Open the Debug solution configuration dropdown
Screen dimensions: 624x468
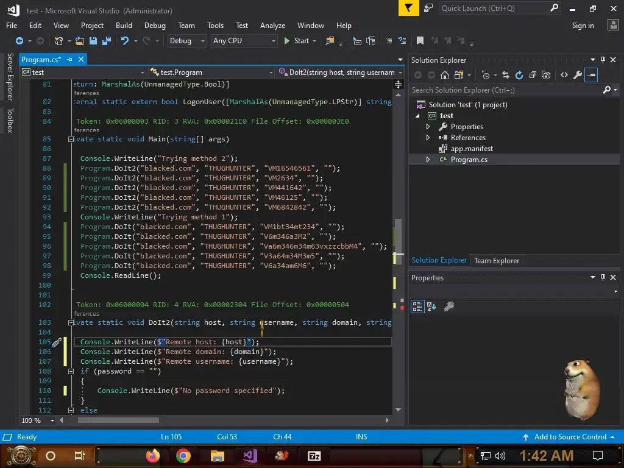(186, 41)
